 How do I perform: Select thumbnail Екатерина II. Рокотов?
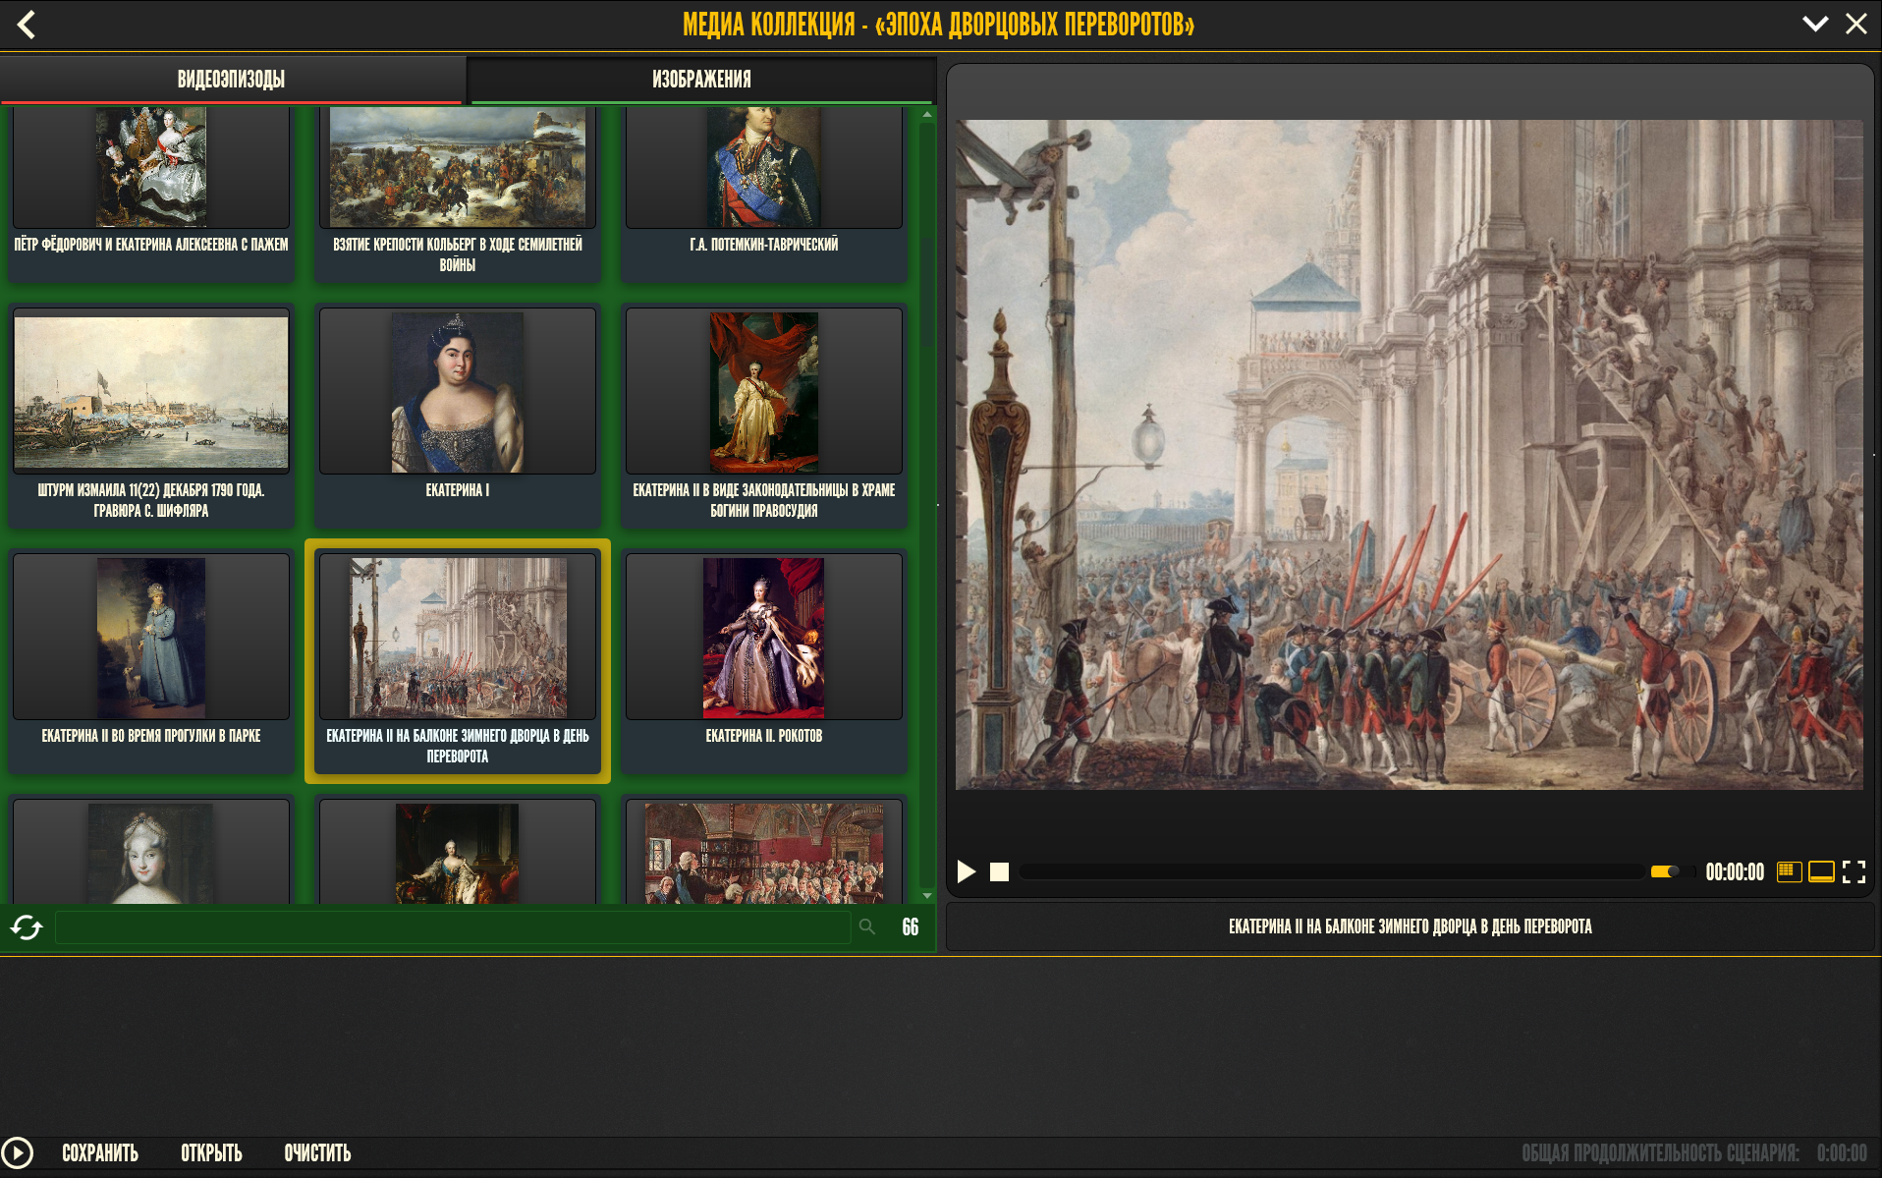point(764,661)
